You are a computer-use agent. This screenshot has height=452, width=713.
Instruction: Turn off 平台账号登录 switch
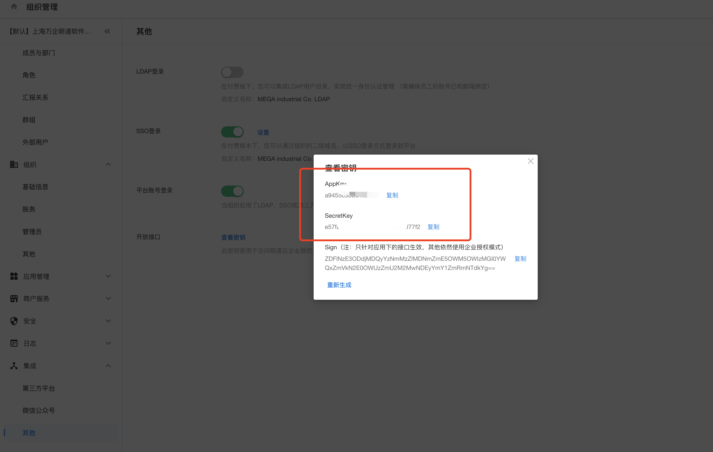232,191
